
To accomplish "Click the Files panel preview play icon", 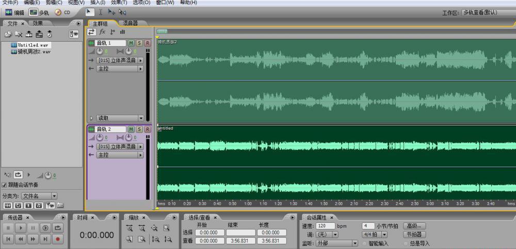I will pyautogui.click(x=28, y=175).
